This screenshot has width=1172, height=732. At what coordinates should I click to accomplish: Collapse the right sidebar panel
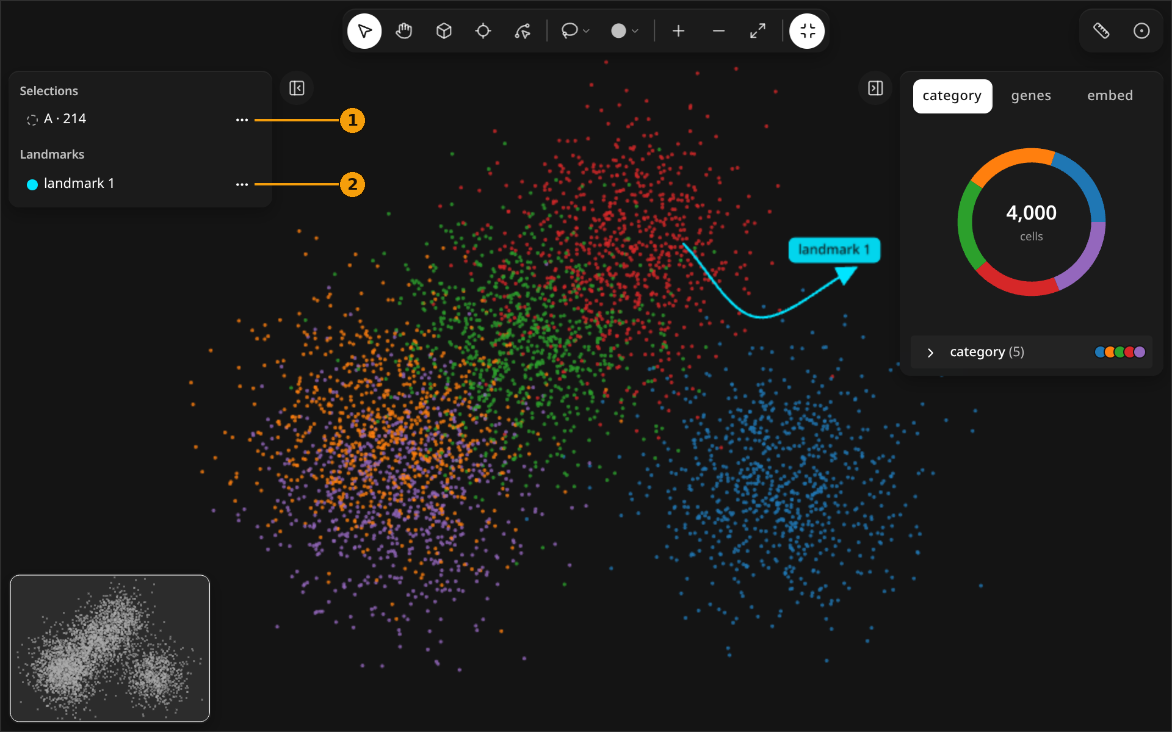(x=875, y=88)
